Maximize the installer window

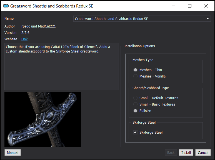coord(190,6)
